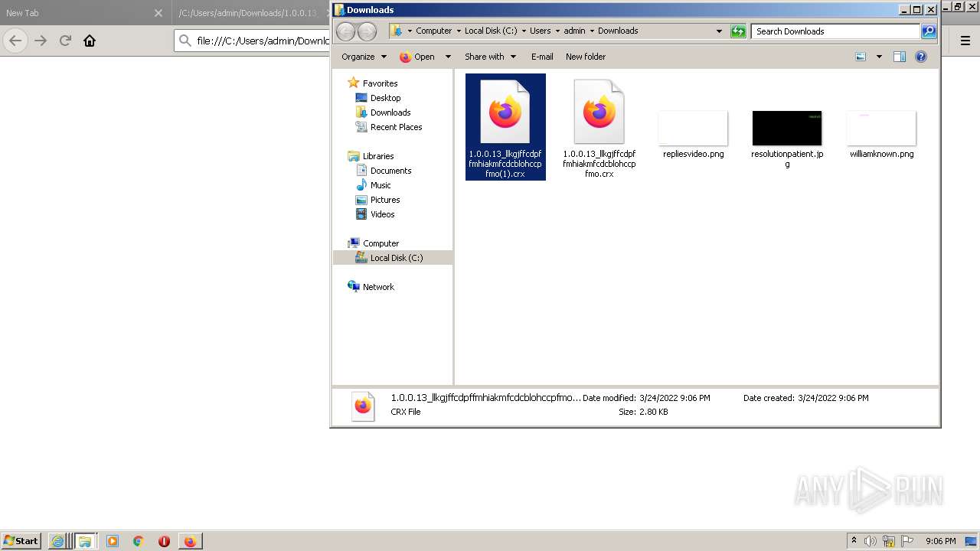Screen dimensions: 980x551
Task: Click the volume speaker tray icon
Action: pos(871,541)
